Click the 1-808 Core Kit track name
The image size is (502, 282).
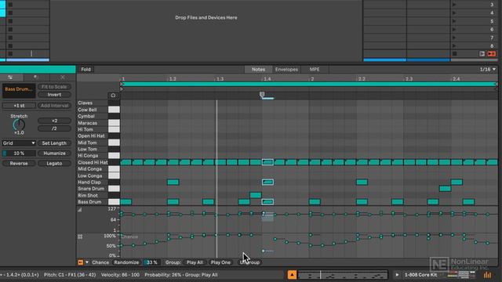tap(420, 275)
